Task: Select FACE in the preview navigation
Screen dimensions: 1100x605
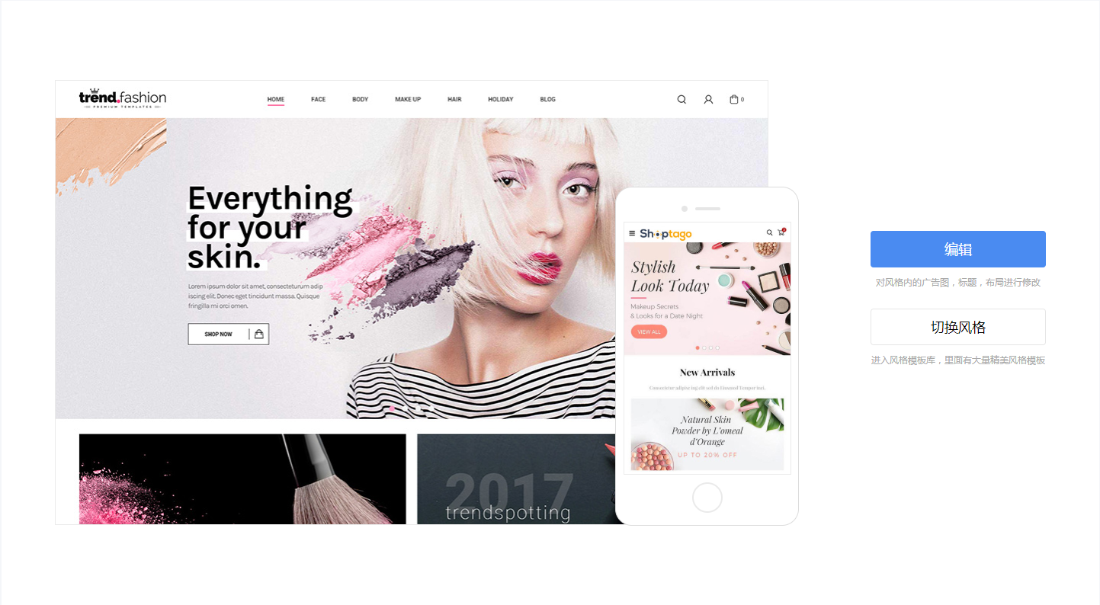Action: 318,99
